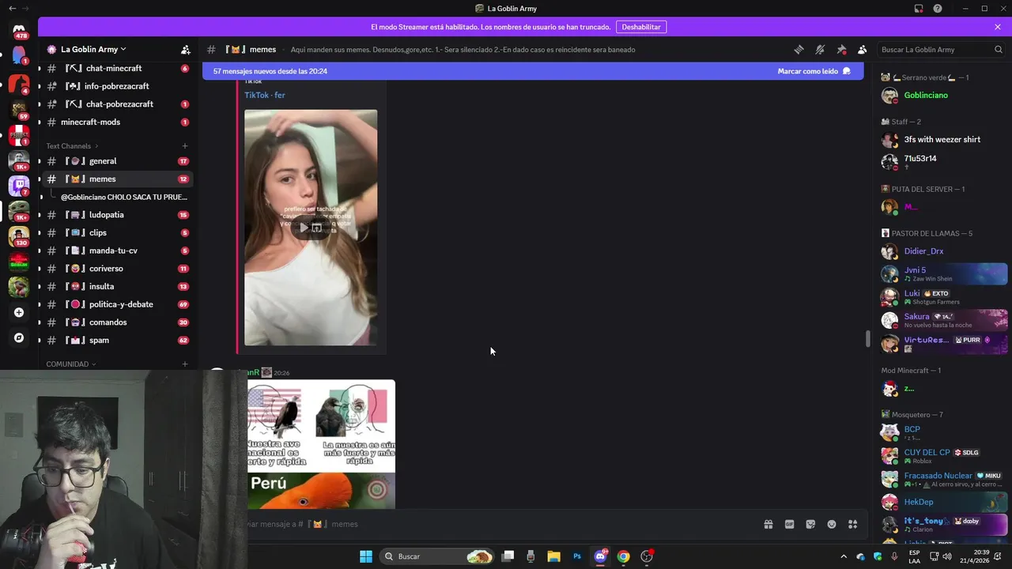Open the spam channel
The width and height of the screenshot is (1012, 569).
pos(117,341)
